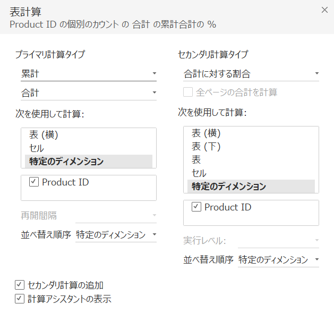334x321 pixels.
Task: Open the 合計 aggregation dropdown
Action: (88, 92)
